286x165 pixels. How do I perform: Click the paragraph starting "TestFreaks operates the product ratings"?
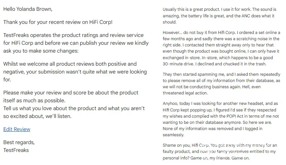pyautogui.click(x=73, y=43)
